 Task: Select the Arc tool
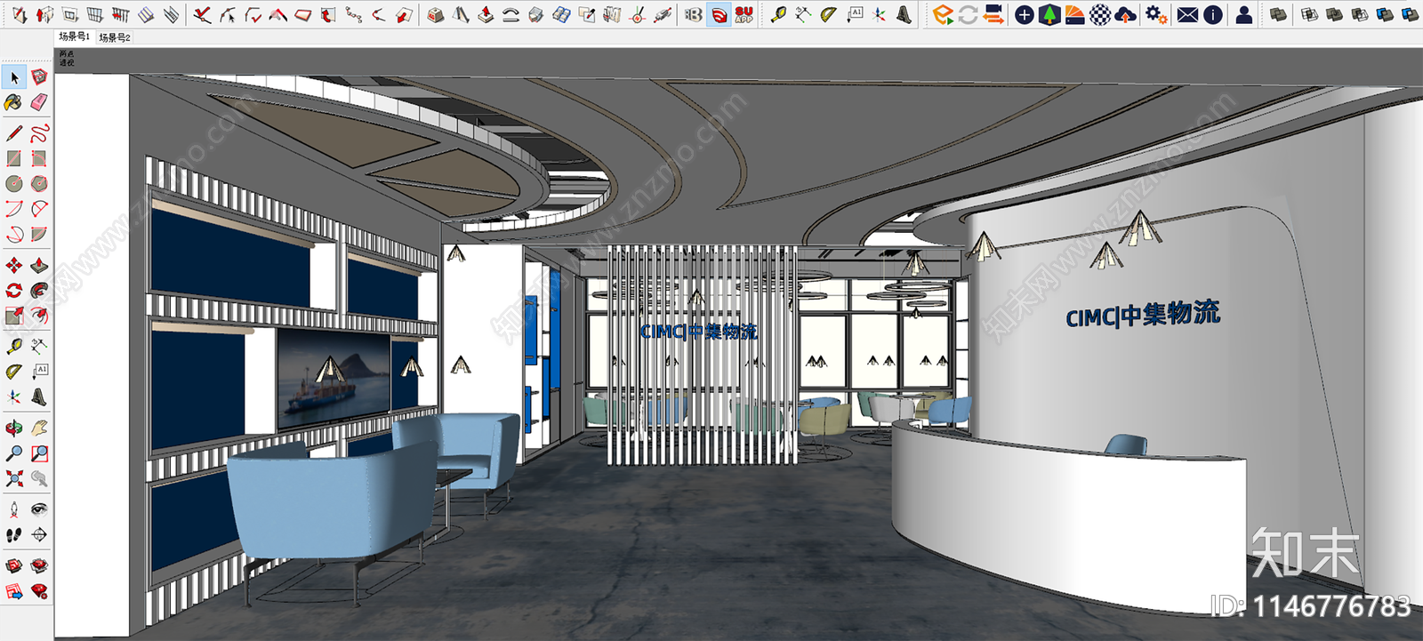point(14,209)
